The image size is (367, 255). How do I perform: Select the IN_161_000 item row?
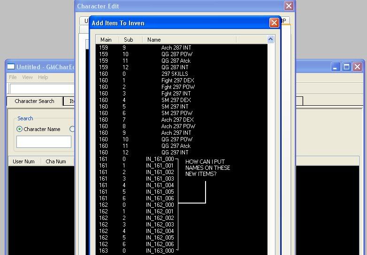(160, 159)
